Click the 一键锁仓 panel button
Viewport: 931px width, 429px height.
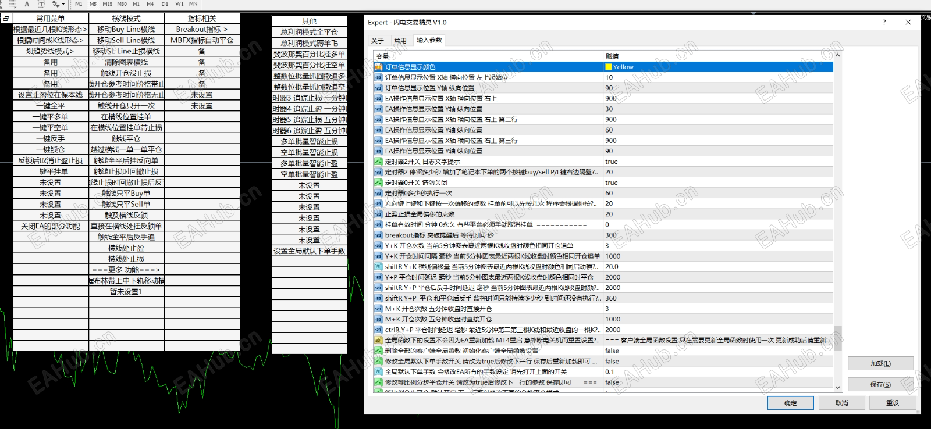51,149
